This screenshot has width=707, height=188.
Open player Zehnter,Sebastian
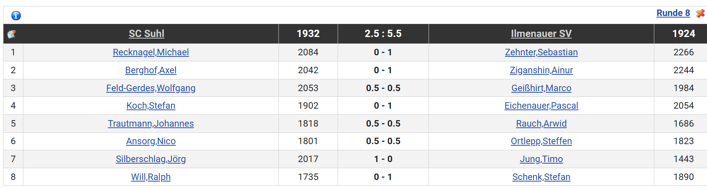tap(541, 52)
